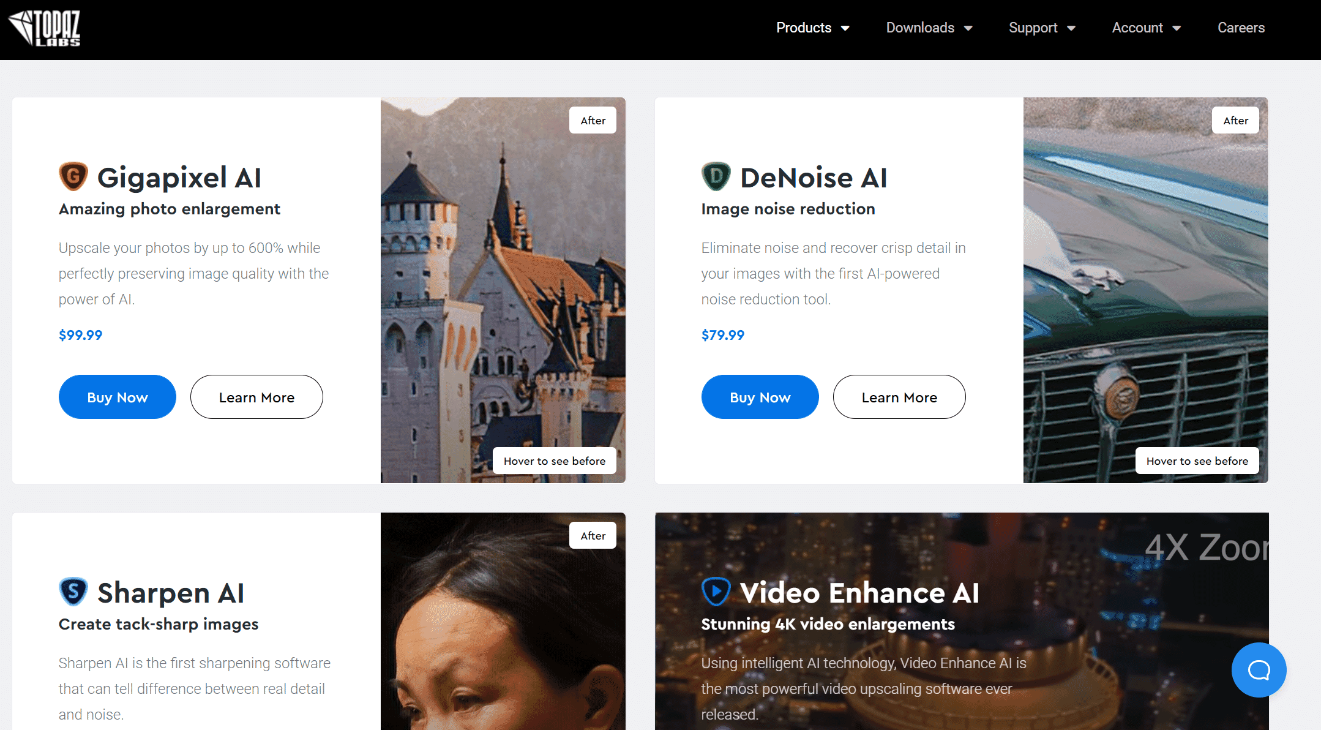The height and width of the screenshot is (730, 1321).
Task: Click the Amazing photo enlargement subtitle
Action: point(170,209)
